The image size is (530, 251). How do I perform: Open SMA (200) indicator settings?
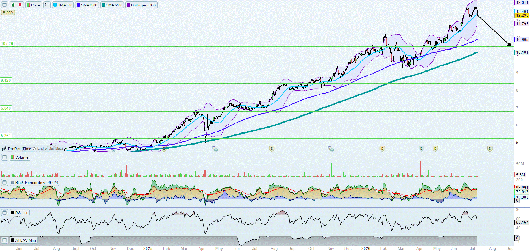(112, 5)
